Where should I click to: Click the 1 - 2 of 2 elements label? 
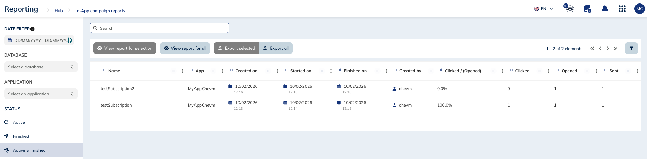[564, 49]
